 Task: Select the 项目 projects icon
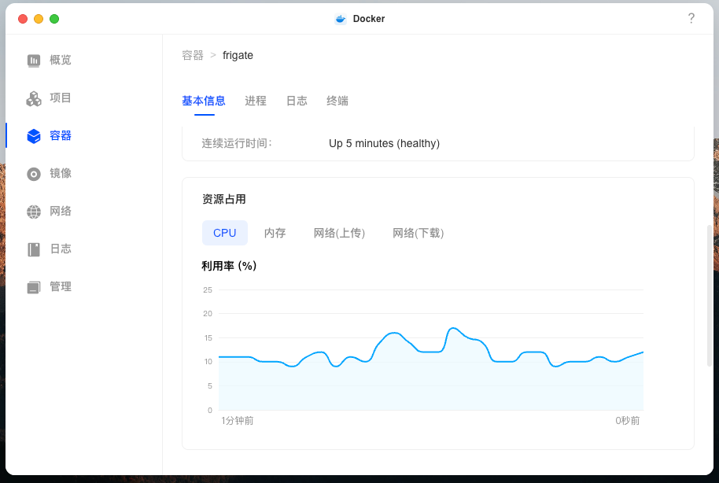34,98
